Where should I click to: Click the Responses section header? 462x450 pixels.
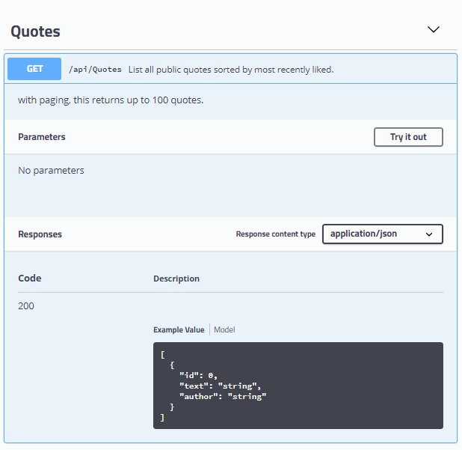[40, 234]
